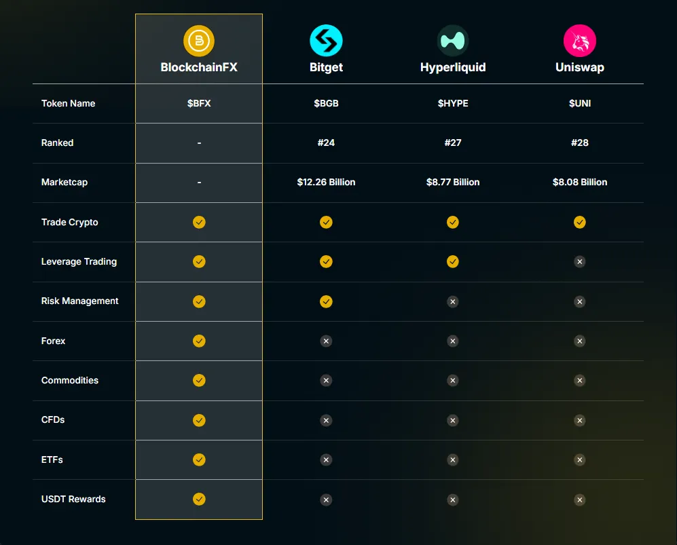Screen dimensions: 677x545
Task: Click the $BFX token name
Action: 199,103
